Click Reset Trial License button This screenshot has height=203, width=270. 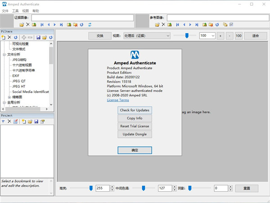click(x=135, y=126)
